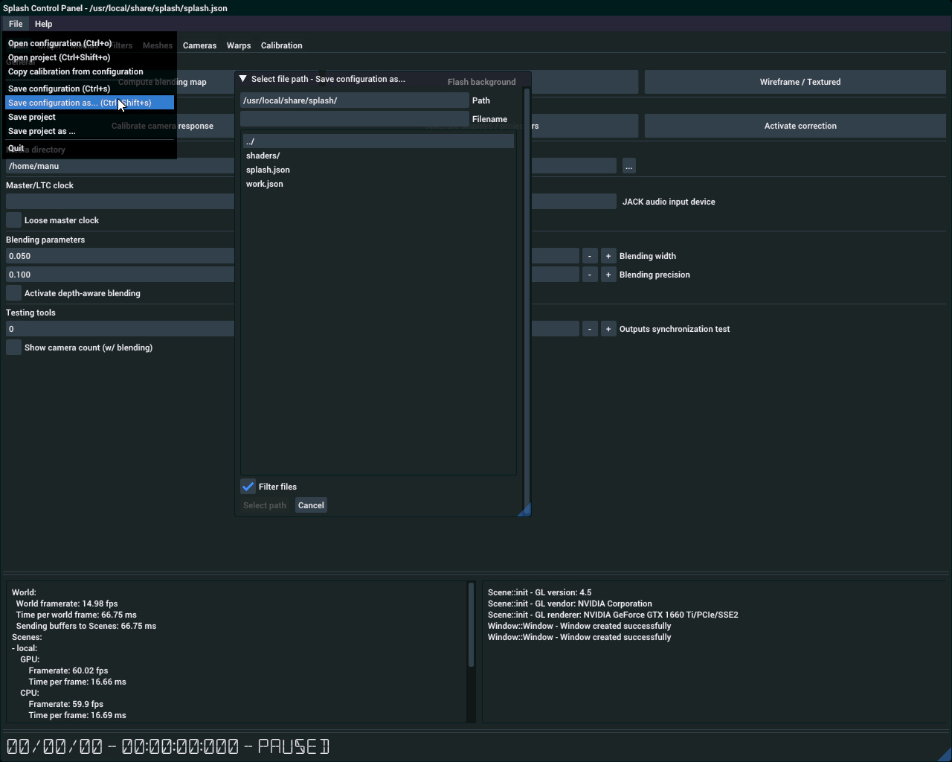Click the Path input field
This screenshot has height=762, width=952.
coord(354,100)
